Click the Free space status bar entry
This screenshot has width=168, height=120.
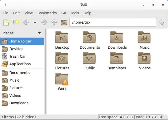(x=130, y=117)
